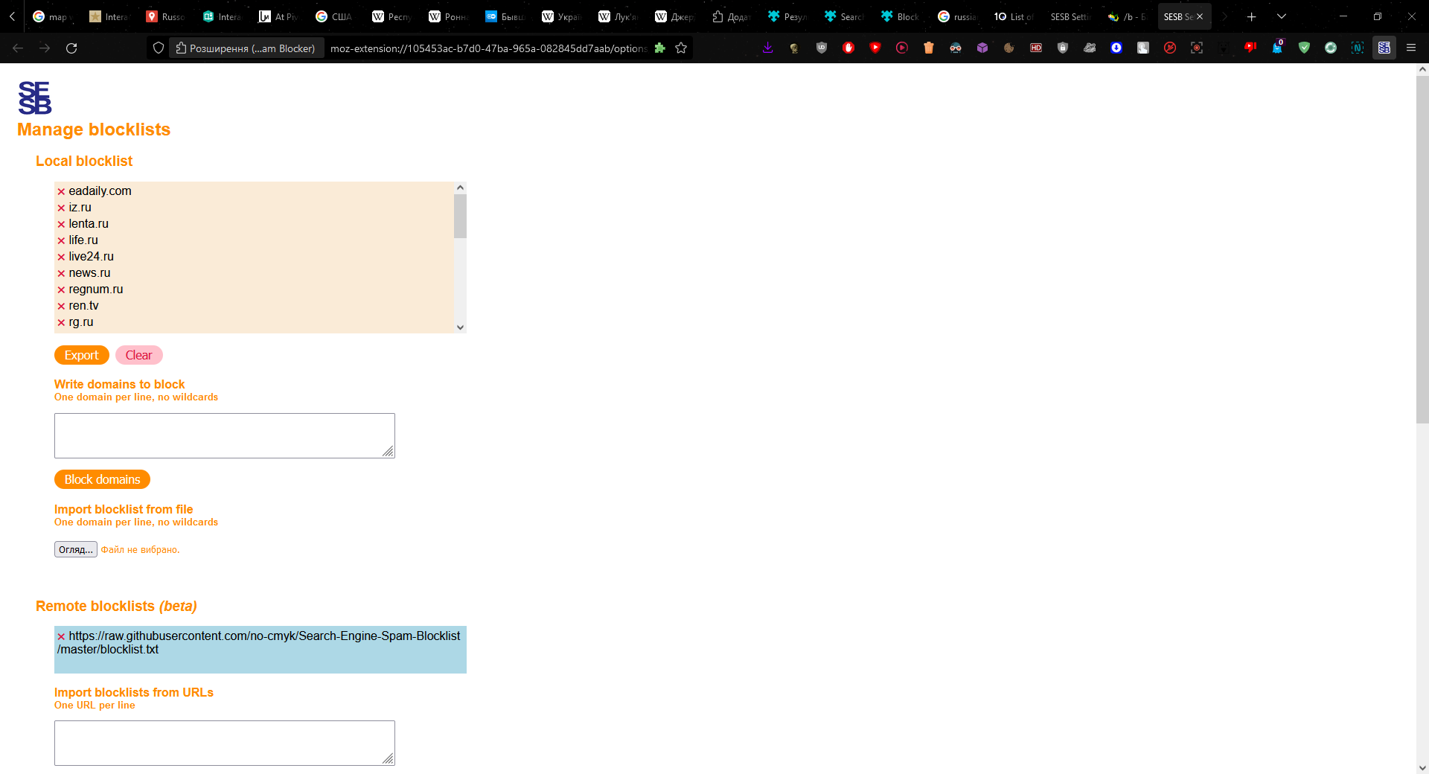This screenshot has height=774, width=1429.
Task: Delete regnum.ru entry via its red X
Action: (61, 290)
